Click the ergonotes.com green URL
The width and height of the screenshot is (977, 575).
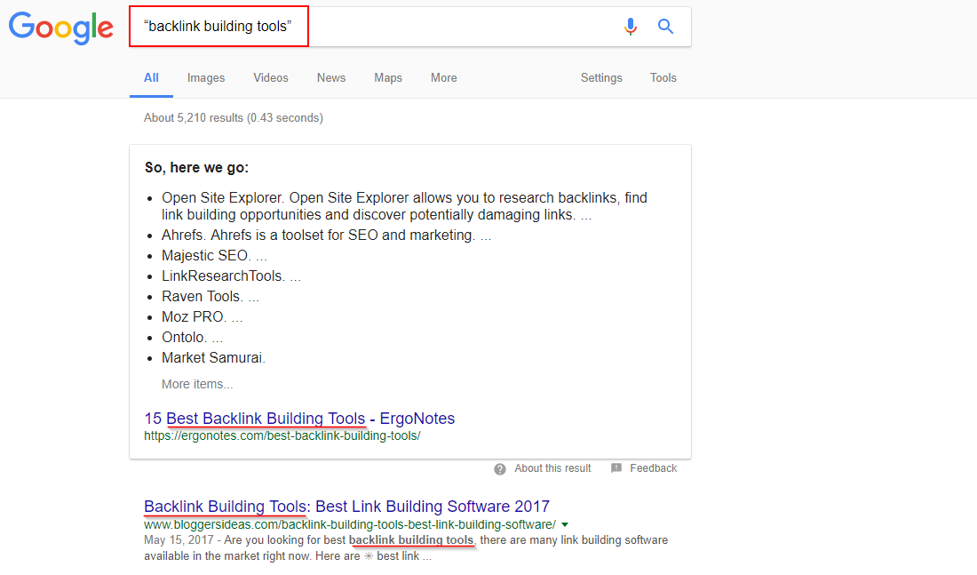[282, 436]
